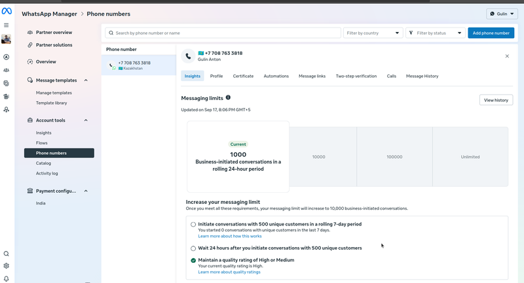Open settings gear in left rail
The image size is (524, 283).
coord(7,266)
